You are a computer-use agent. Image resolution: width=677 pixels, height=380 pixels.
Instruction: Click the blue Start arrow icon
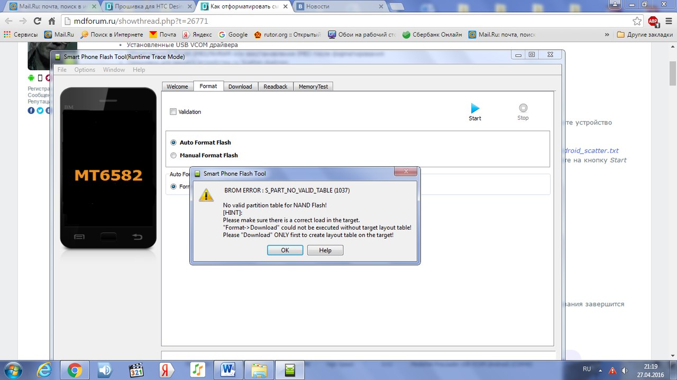pyautogui.click(x=475, y=108)
